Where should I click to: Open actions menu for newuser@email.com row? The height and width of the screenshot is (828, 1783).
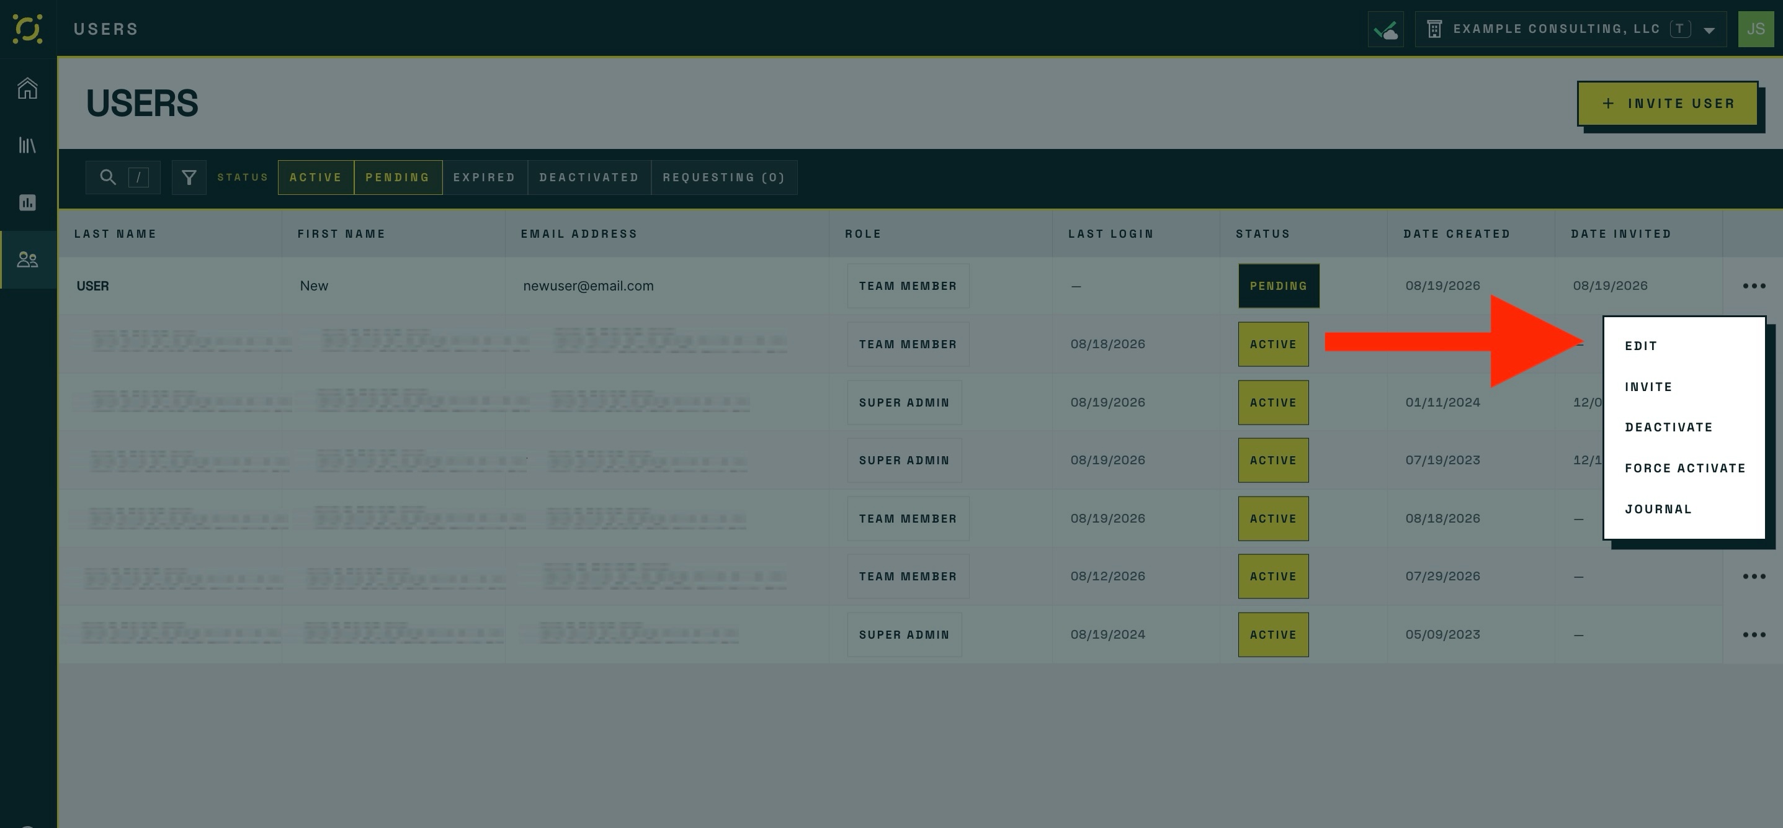pos(1754,286)
